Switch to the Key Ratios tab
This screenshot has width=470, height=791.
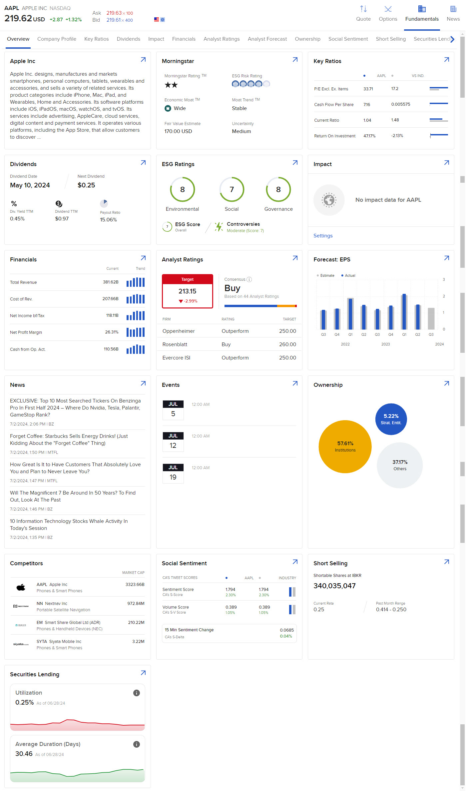tap(97, 39)
